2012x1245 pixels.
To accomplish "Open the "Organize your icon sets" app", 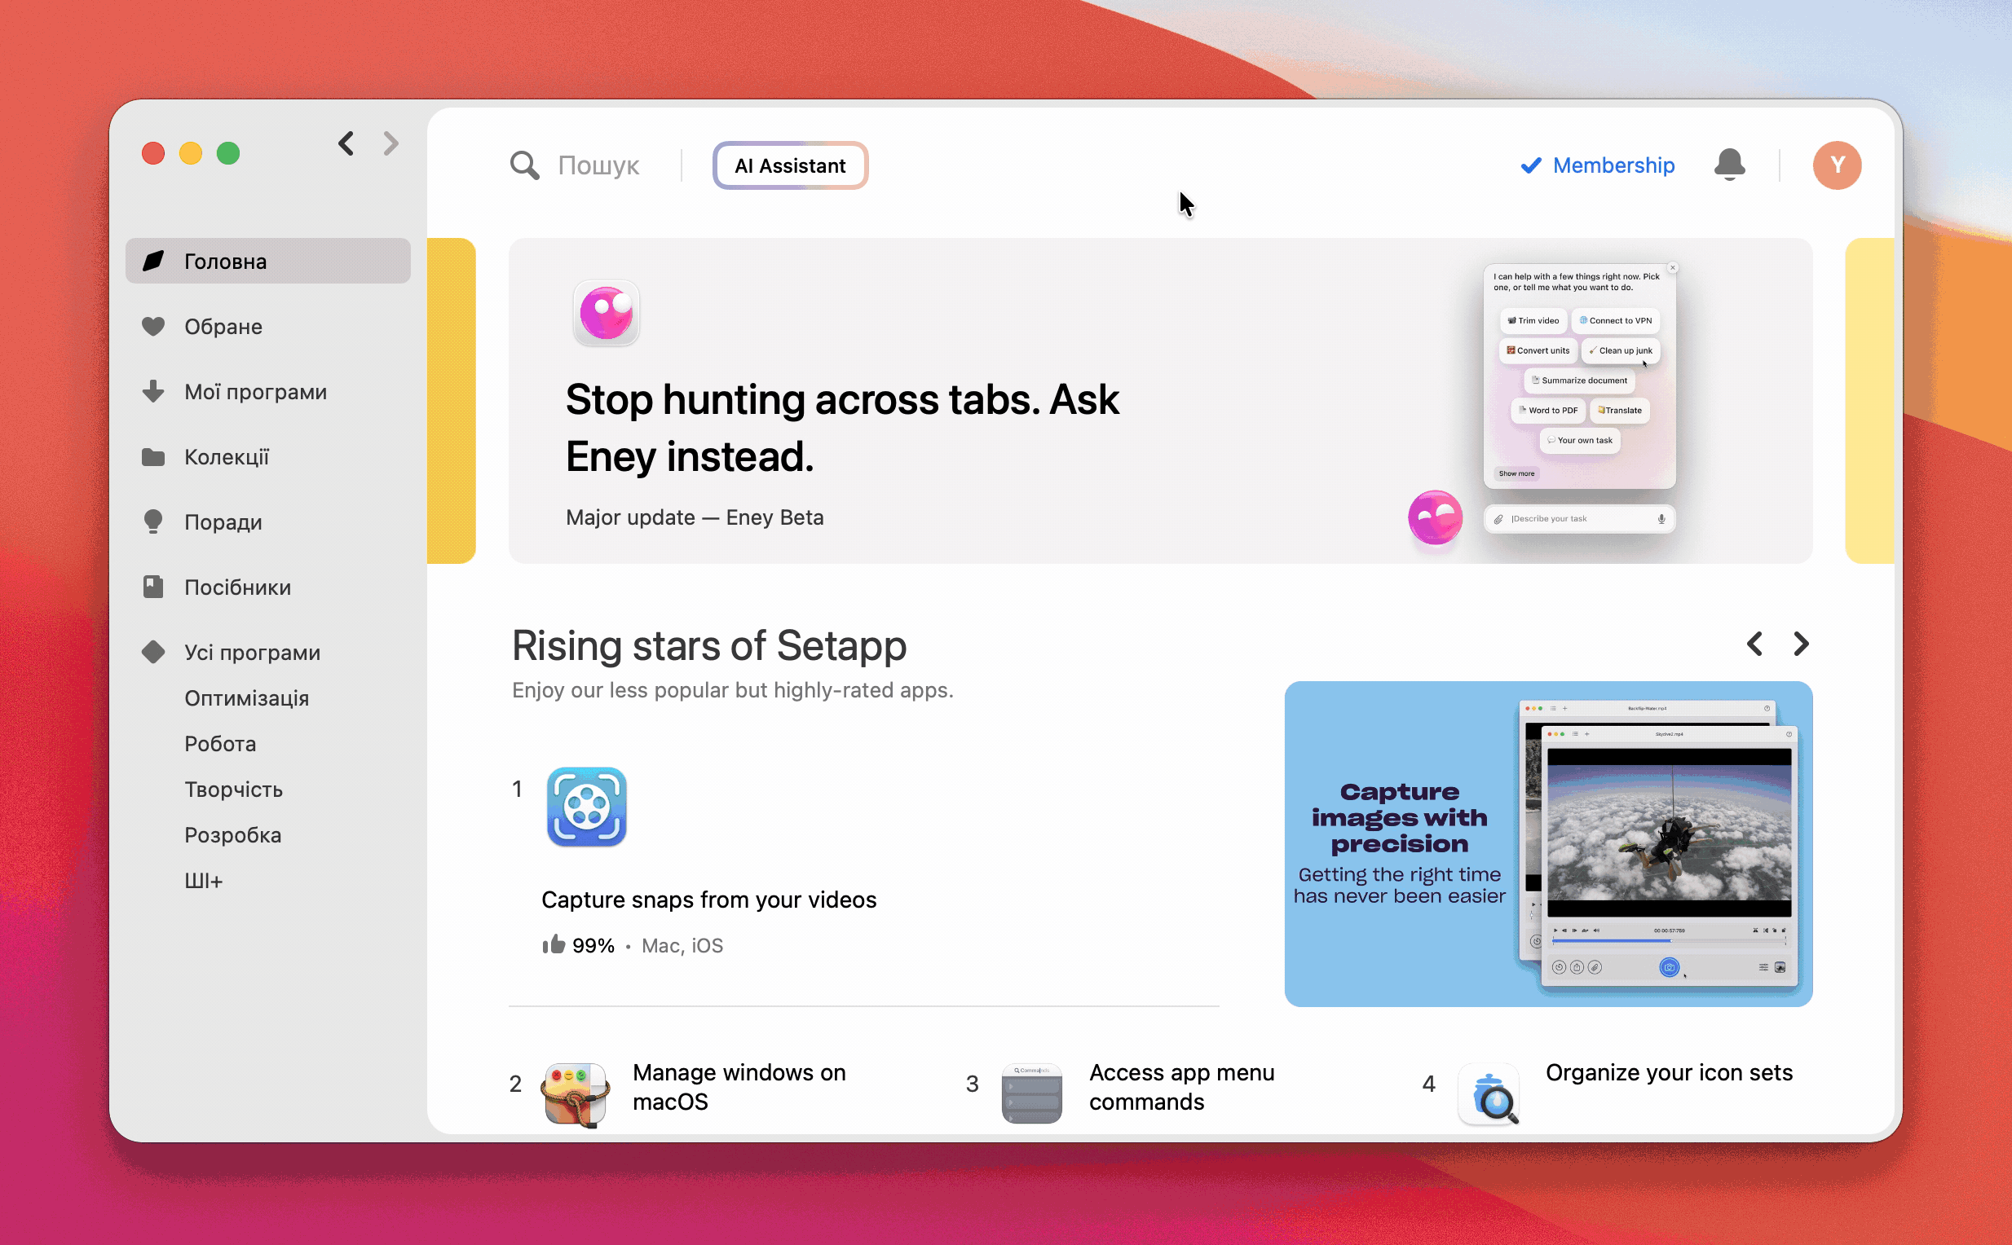I will pos(1669,1072).
